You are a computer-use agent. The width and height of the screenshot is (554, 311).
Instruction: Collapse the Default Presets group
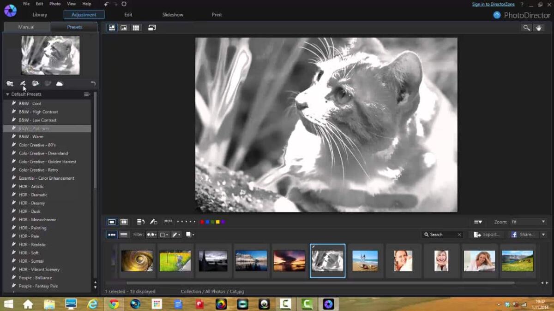point(7,94)
